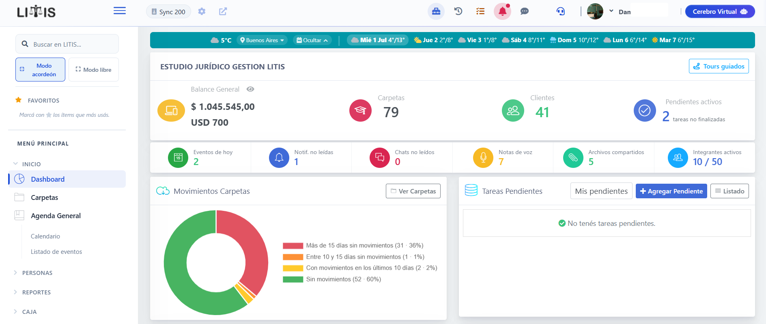Open Integrantes activos users icon
Viewport: 766px width, 324px height.
[x=678, y=158]
